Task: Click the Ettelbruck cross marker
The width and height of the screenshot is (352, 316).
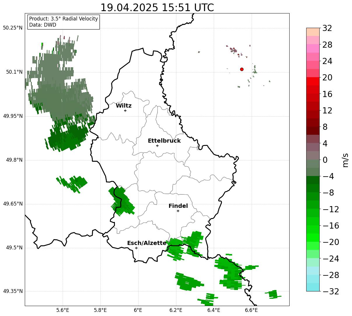Action: (x=157, y=146)
